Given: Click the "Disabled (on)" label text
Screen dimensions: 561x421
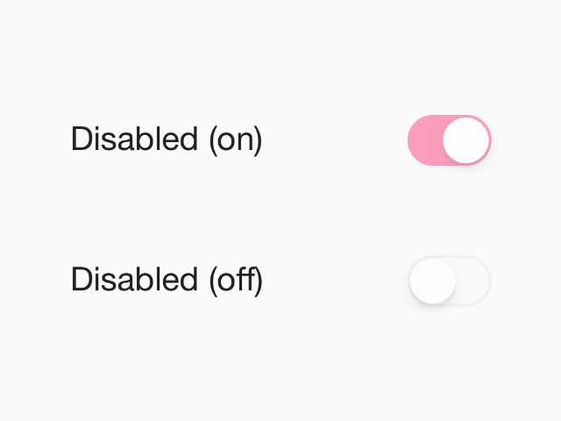Looking at the screenshot, I should pyautogui.click(x=167, y=140).
